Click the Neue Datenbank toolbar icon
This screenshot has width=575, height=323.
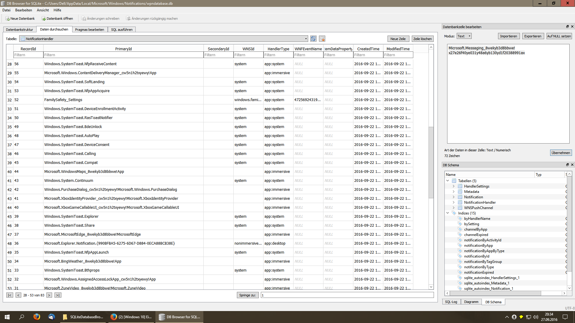pyautogui.click(x=7, y=19)
